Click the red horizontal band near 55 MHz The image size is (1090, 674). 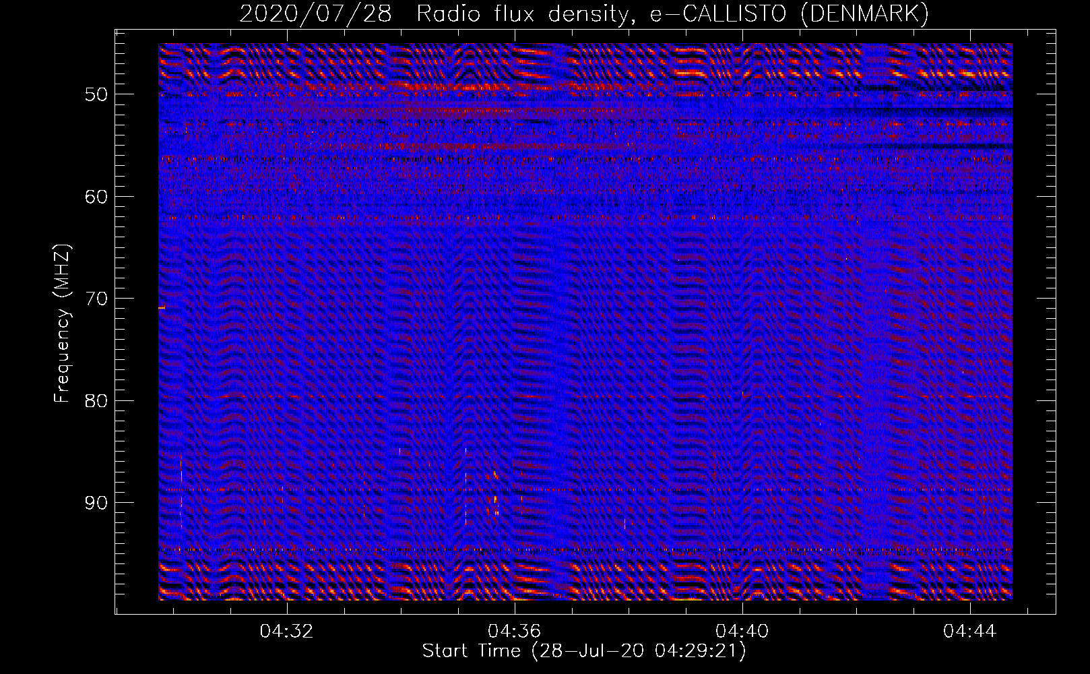click(472, 146)
